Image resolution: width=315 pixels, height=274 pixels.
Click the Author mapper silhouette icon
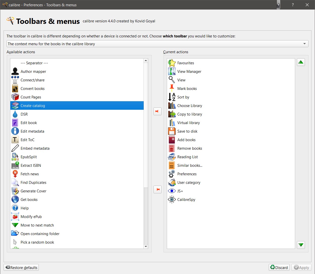[15, 71]
